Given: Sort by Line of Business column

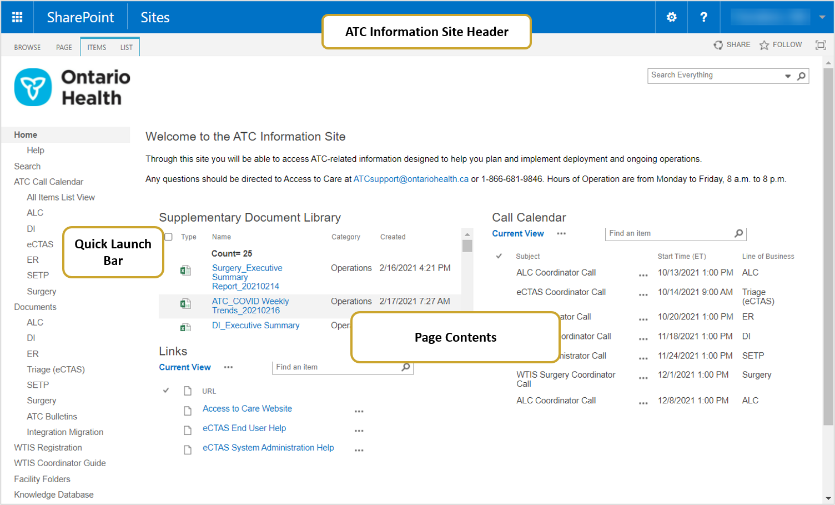Looking at the screenshot, I should click(768, 256).
